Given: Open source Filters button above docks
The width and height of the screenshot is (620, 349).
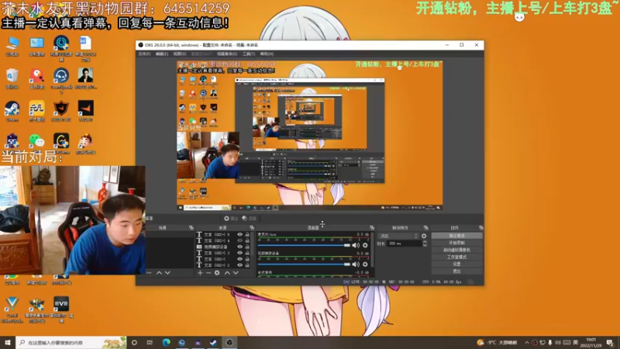Looking at the screenshot, I should [249, 219].
